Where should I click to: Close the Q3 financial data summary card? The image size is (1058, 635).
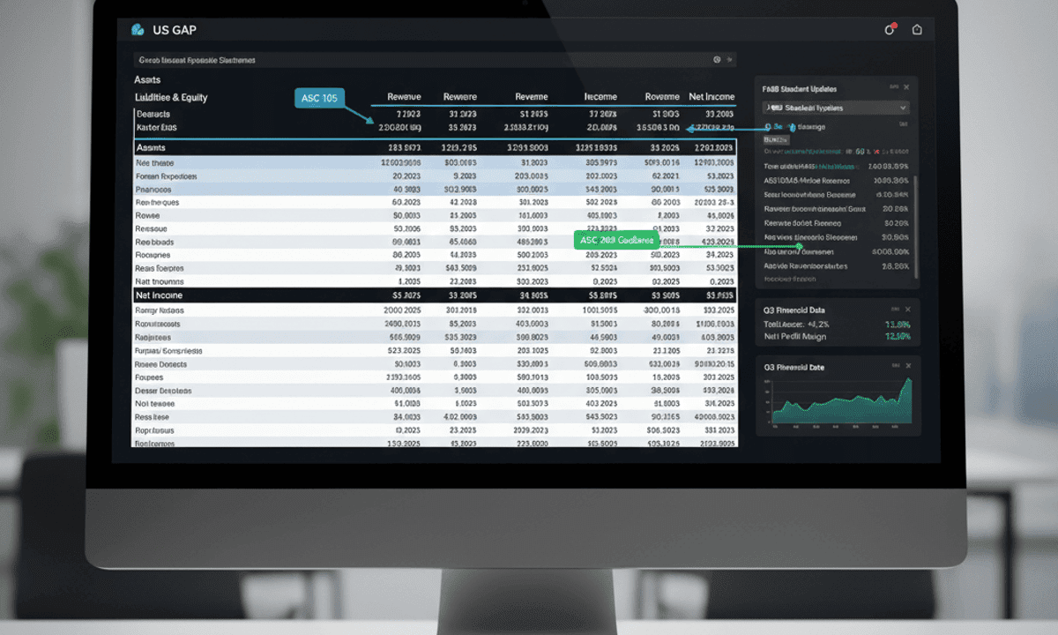point(906,310)
